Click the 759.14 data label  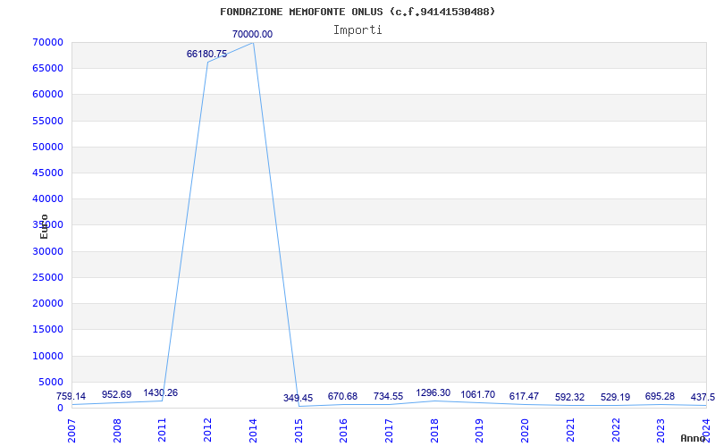[x=71, y=396]
